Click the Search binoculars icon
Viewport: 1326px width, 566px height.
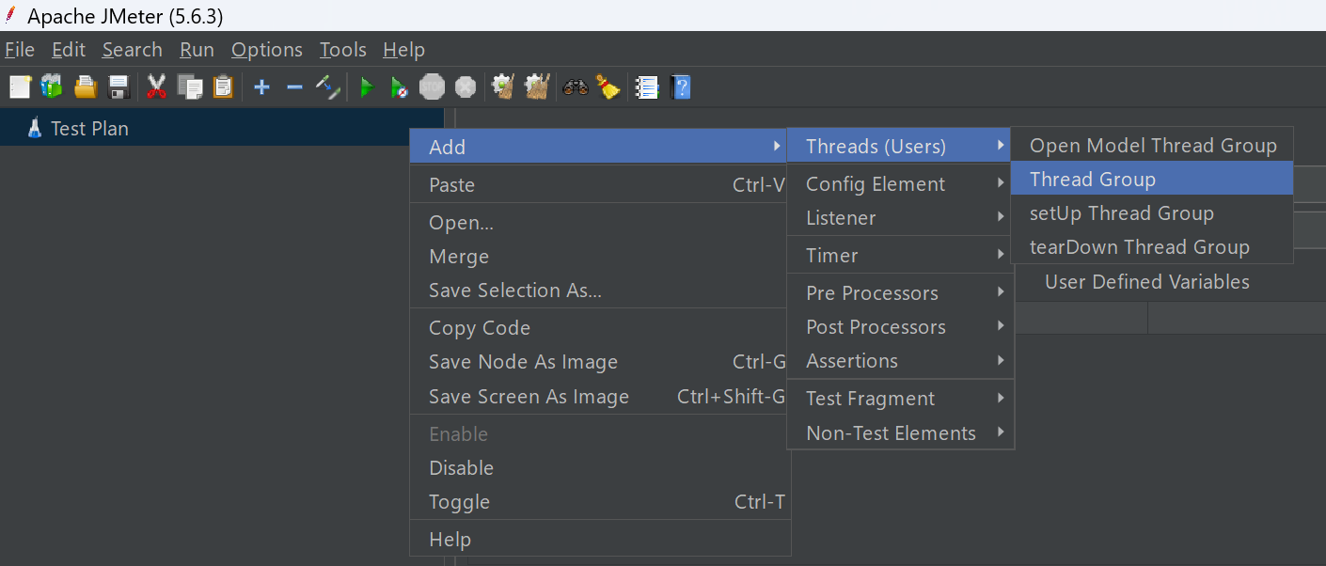click(x=576, y=87)
